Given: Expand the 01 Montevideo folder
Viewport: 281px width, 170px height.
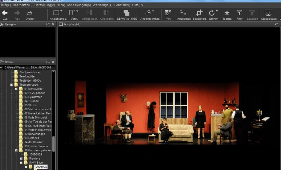Looking at the screenshot, I should click(16, 89).
